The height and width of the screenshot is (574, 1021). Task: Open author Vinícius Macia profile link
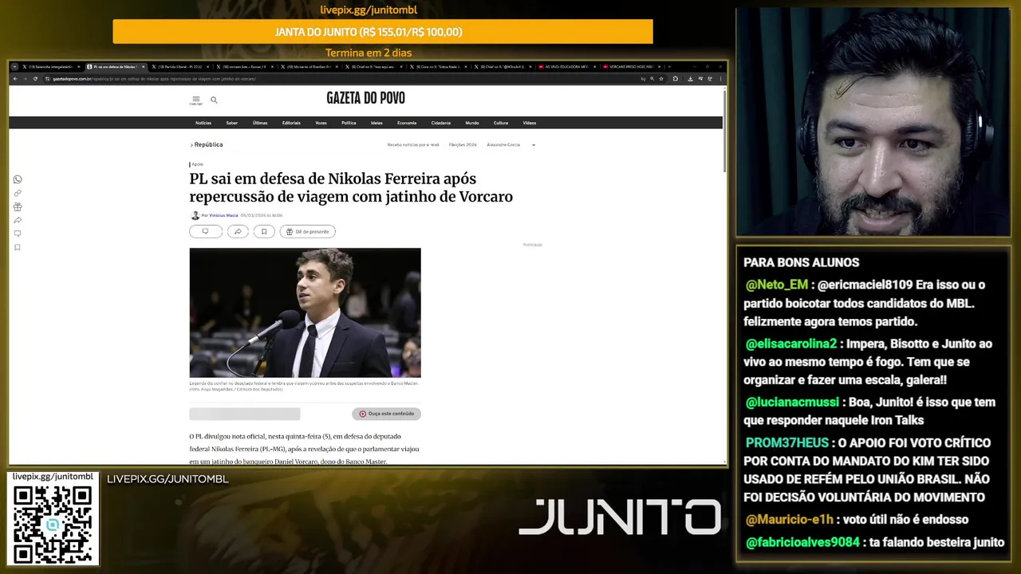click(223, 215)
